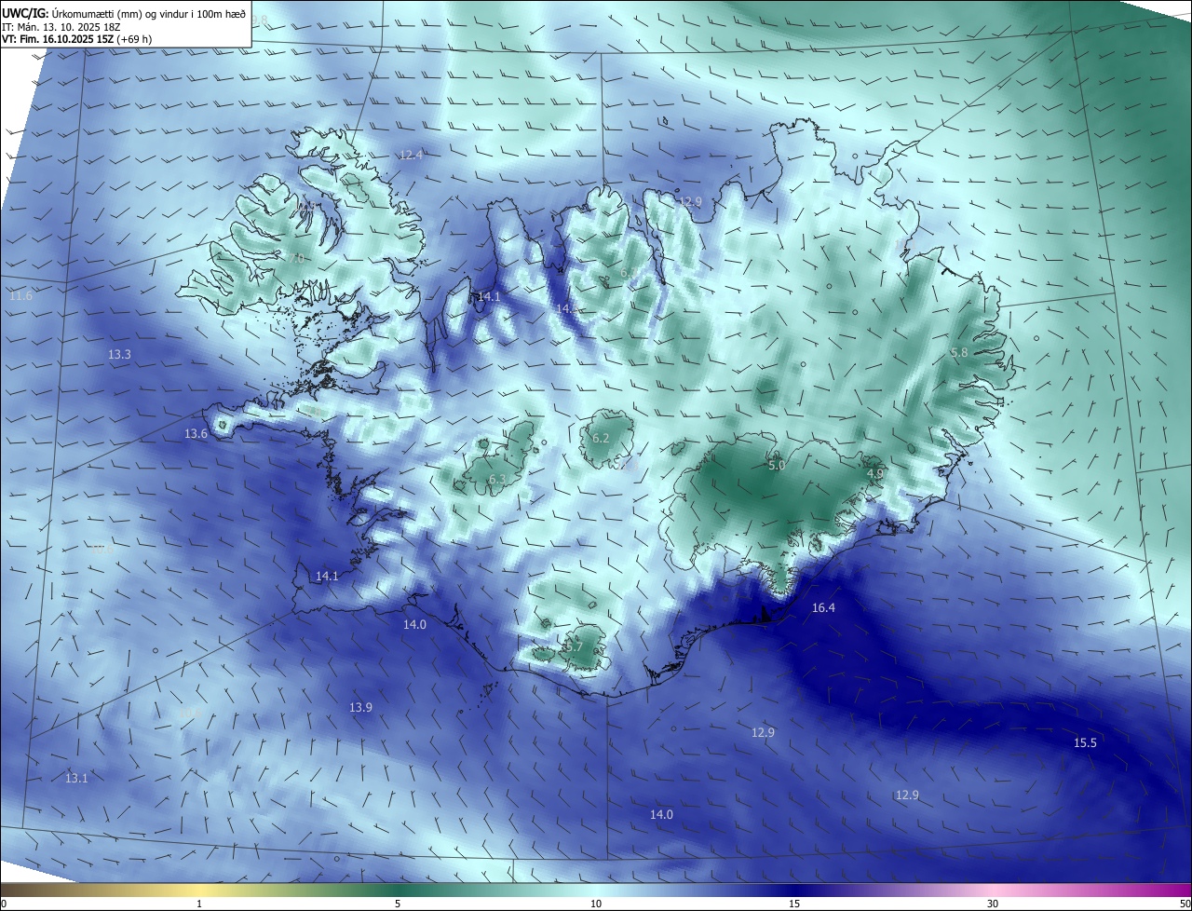The image size is (1192, 911).
Task: Click the '1' tick label on the color scale
Action: (x=199, y=904)
